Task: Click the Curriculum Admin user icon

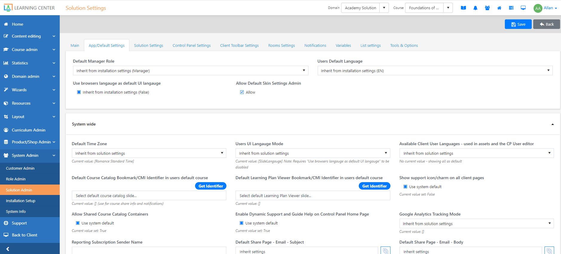Action: point(6,130)
